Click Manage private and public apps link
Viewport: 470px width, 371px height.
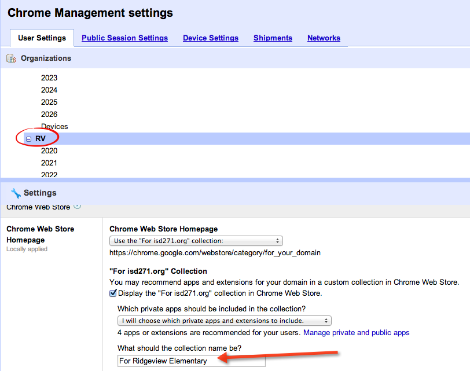click(357, 333)
